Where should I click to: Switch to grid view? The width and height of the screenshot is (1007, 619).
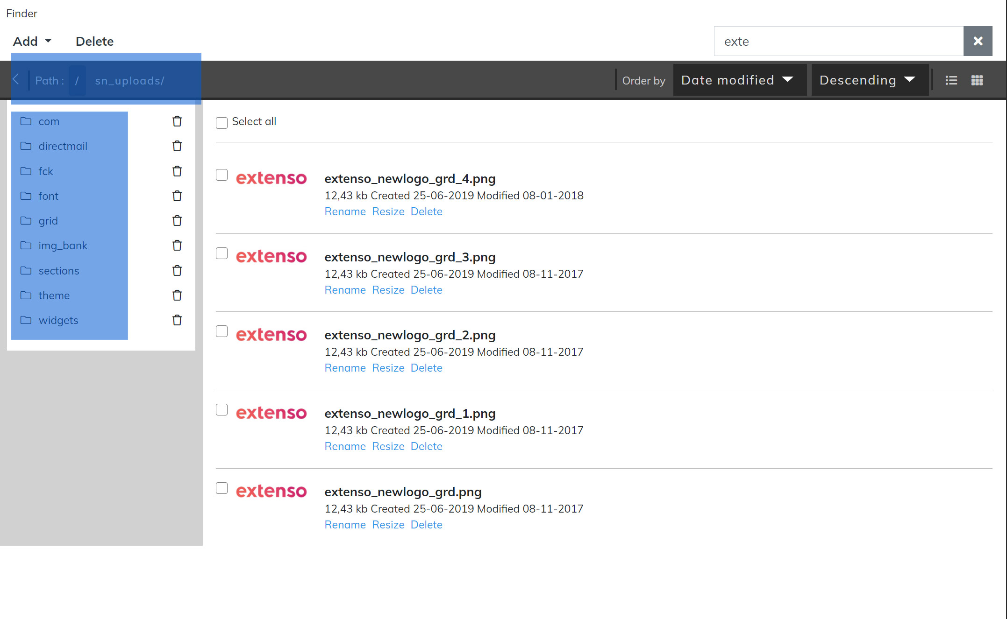(x=977, y=80)
